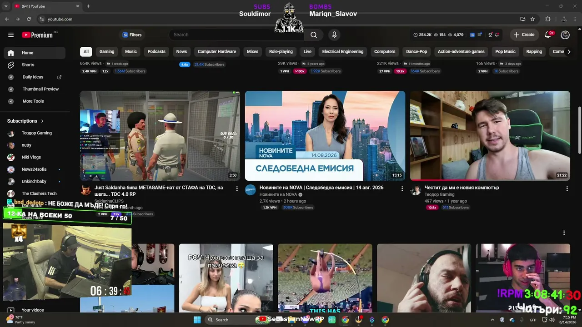Click the magnifier search button
The height and width of the screenshot is (327, 582).
pyautogui.click(x=314, y=35)
